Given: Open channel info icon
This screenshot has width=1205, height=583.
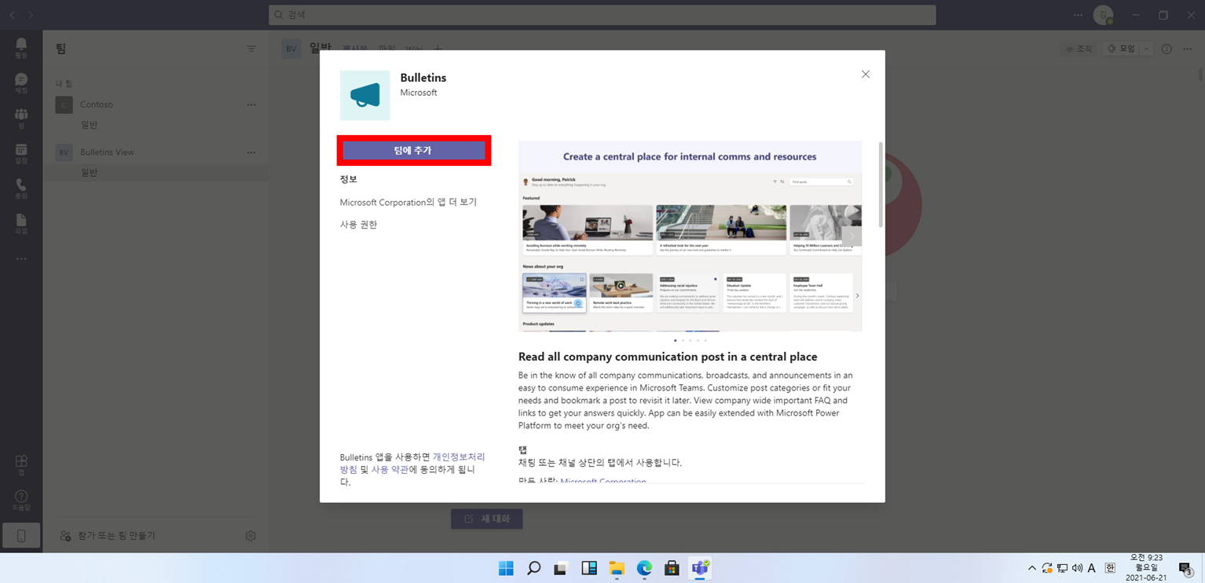Looking at the screenshot, I should click(1167, 49).
